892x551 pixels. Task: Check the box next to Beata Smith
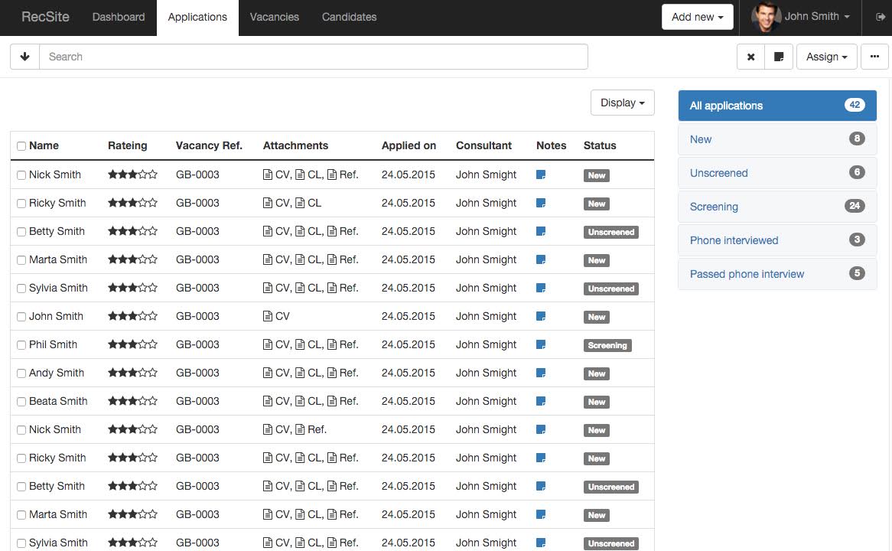pos(21,402)
